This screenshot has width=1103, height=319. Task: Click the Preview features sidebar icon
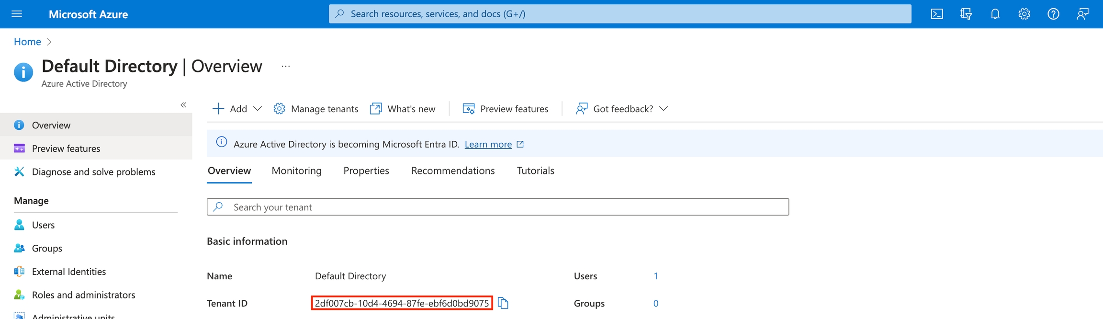[x=19, y=148]
